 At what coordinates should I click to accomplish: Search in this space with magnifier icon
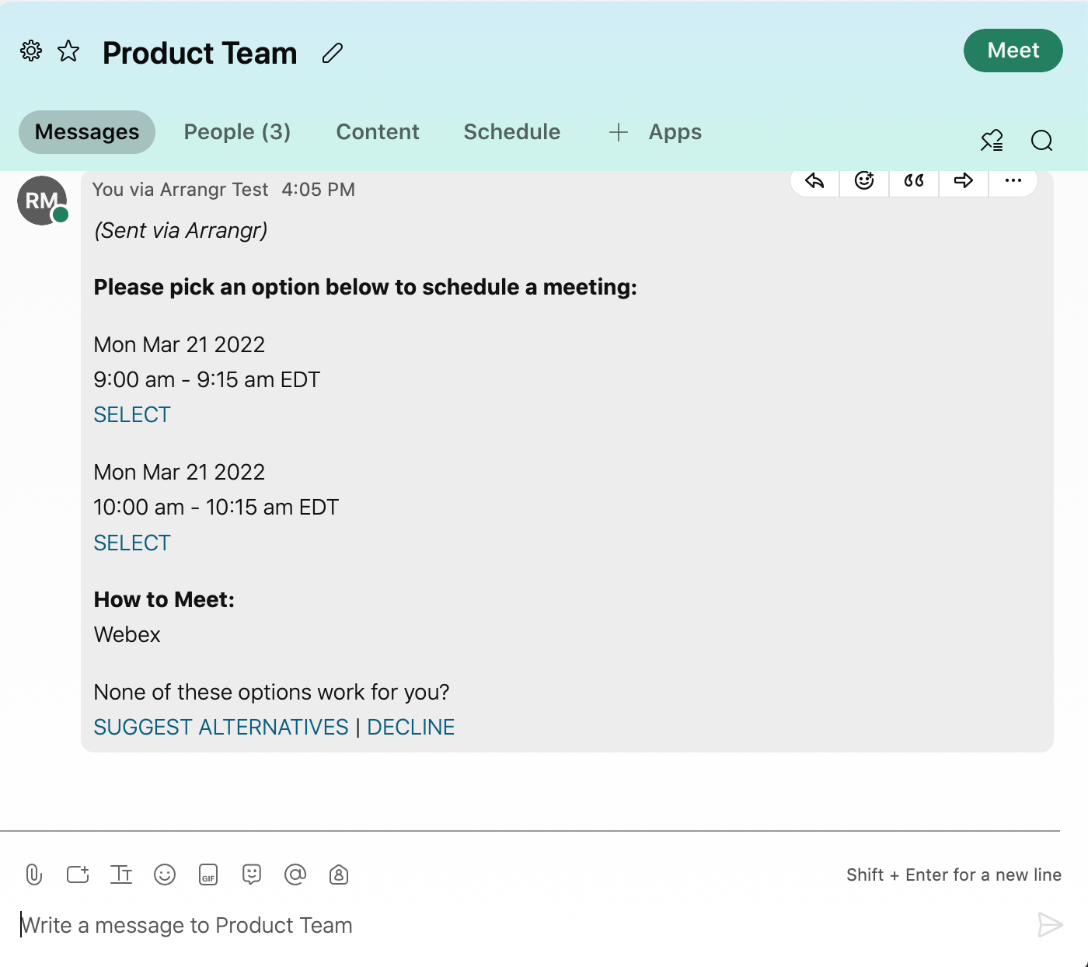point(1041,141)
